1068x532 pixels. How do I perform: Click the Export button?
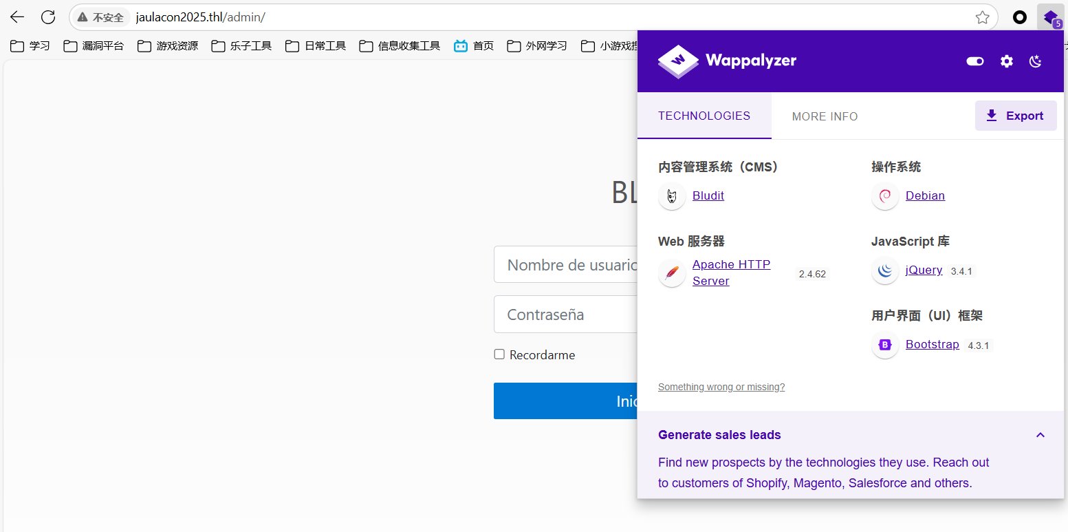(x=1016, y=116)
